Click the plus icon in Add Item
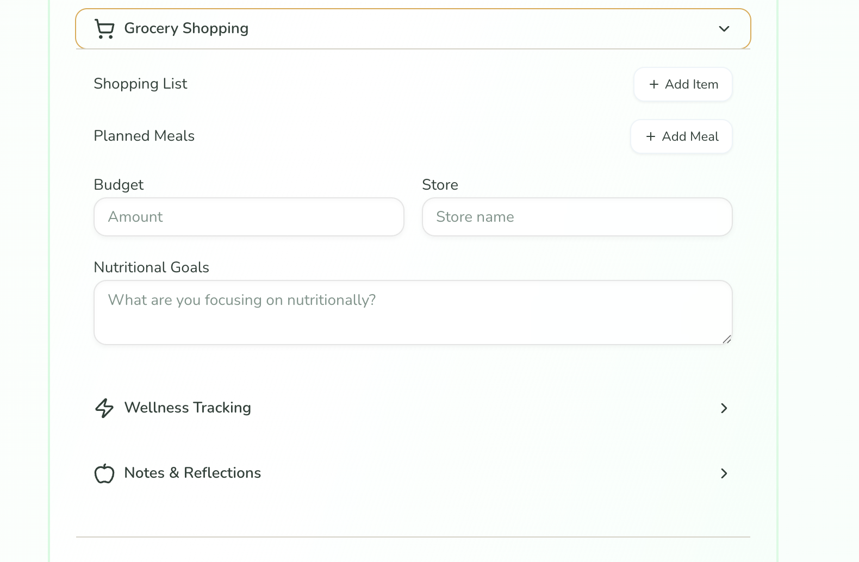 pyautogui.click(x=653, y=84)
